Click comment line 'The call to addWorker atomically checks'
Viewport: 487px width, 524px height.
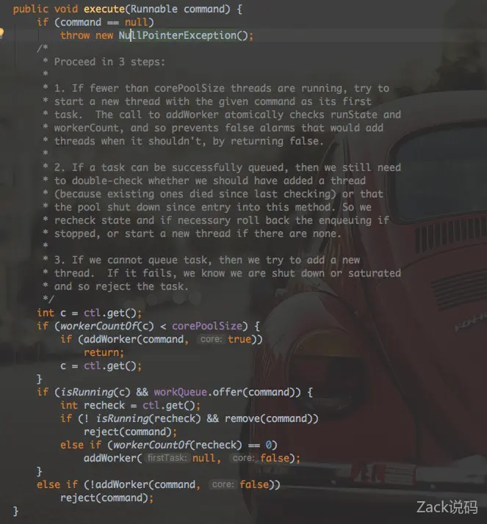coord(210,114)
